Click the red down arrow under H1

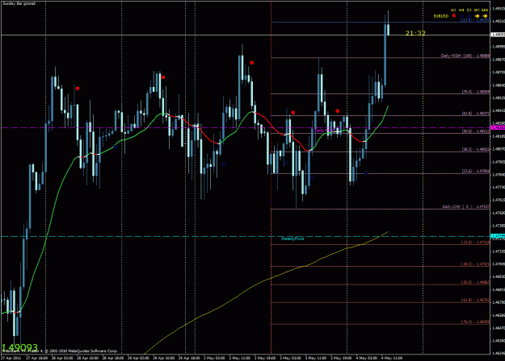point(454,15)
